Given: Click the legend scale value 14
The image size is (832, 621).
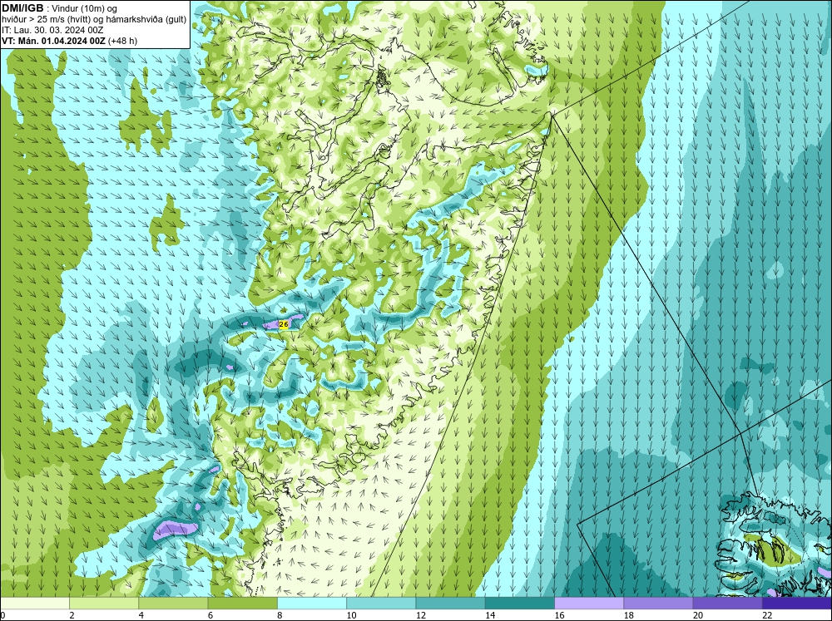Looking at the screenshot, I should click(x=490, y=615).
